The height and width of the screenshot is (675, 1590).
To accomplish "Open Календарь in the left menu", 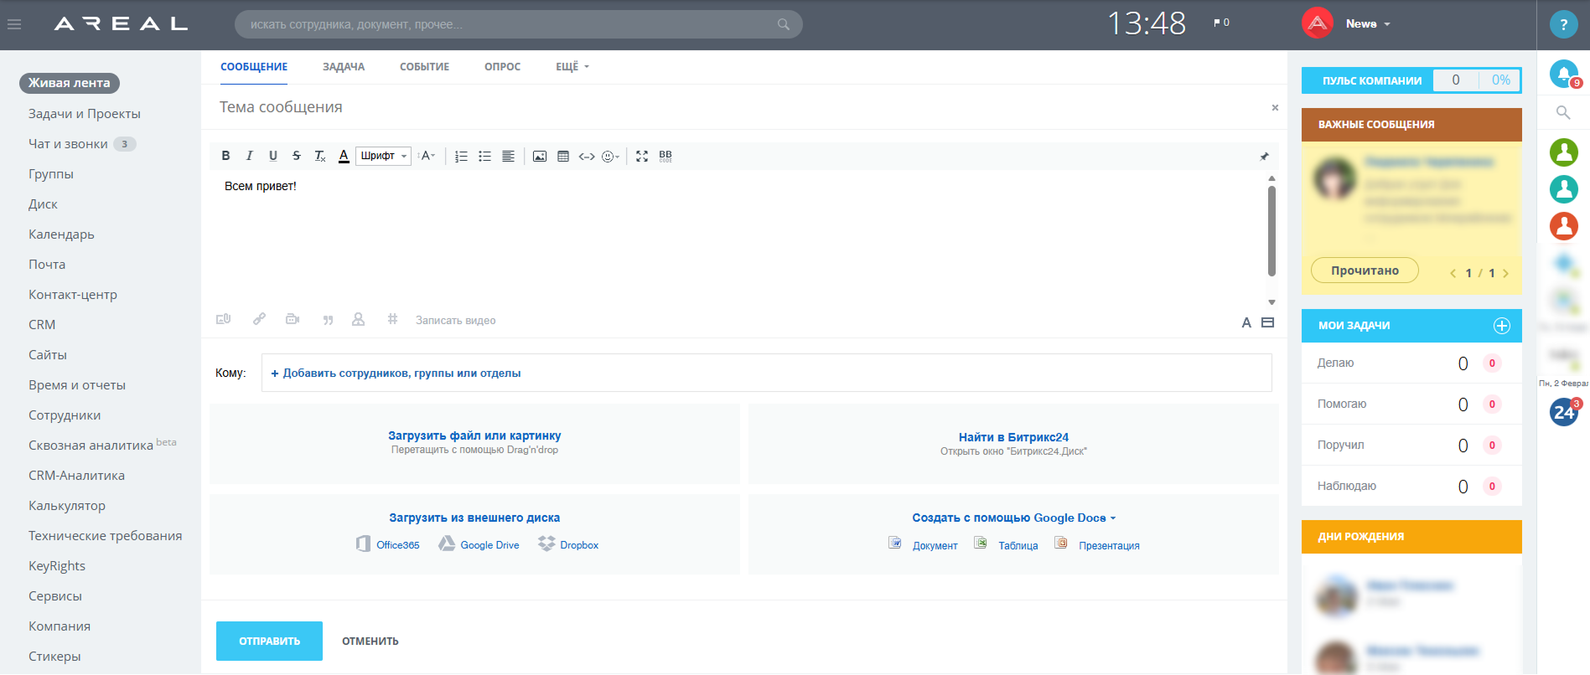I will 61,234.
